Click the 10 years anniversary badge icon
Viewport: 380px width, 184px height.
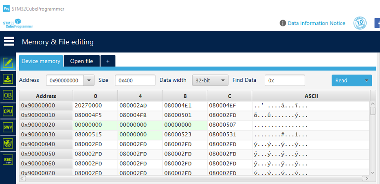coord(360,23)
